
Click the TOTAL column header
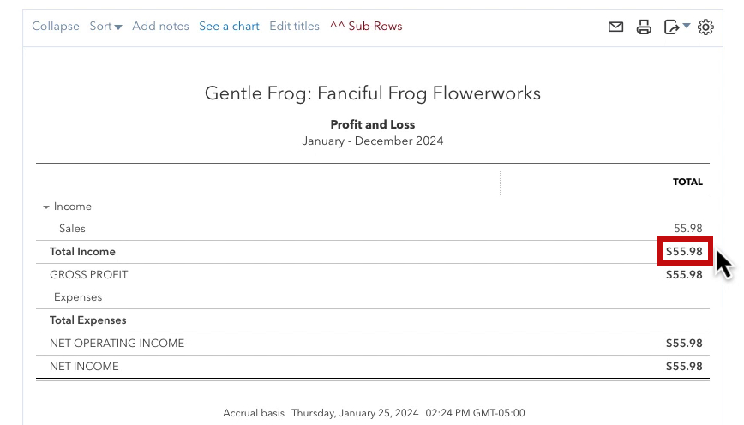coord(687,183)
